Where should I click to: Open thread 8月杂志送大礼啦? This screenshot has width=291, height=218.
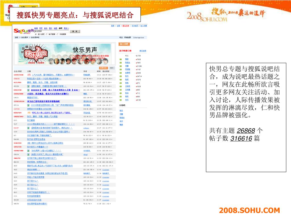pos(34,200)
